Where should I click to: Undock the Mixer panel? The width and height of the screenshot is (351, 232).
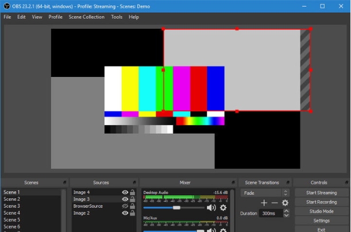point(233,183)
